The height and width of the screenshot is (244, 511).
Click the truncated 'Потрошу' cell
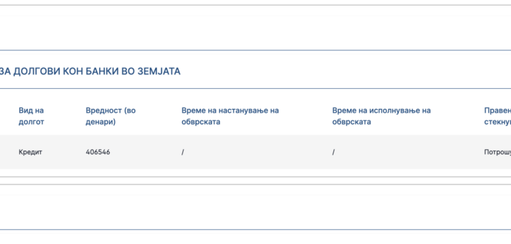click(x=498, y=152)
